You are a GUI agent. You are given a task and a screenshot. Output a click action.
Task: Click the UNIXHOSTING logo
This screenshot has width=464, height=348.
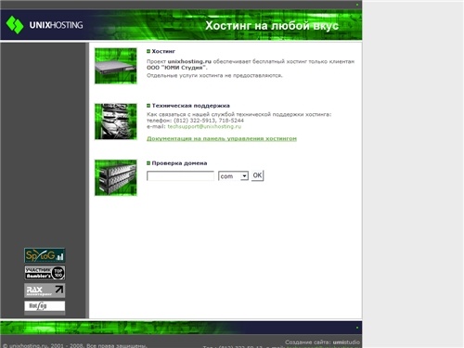point(45,25)
